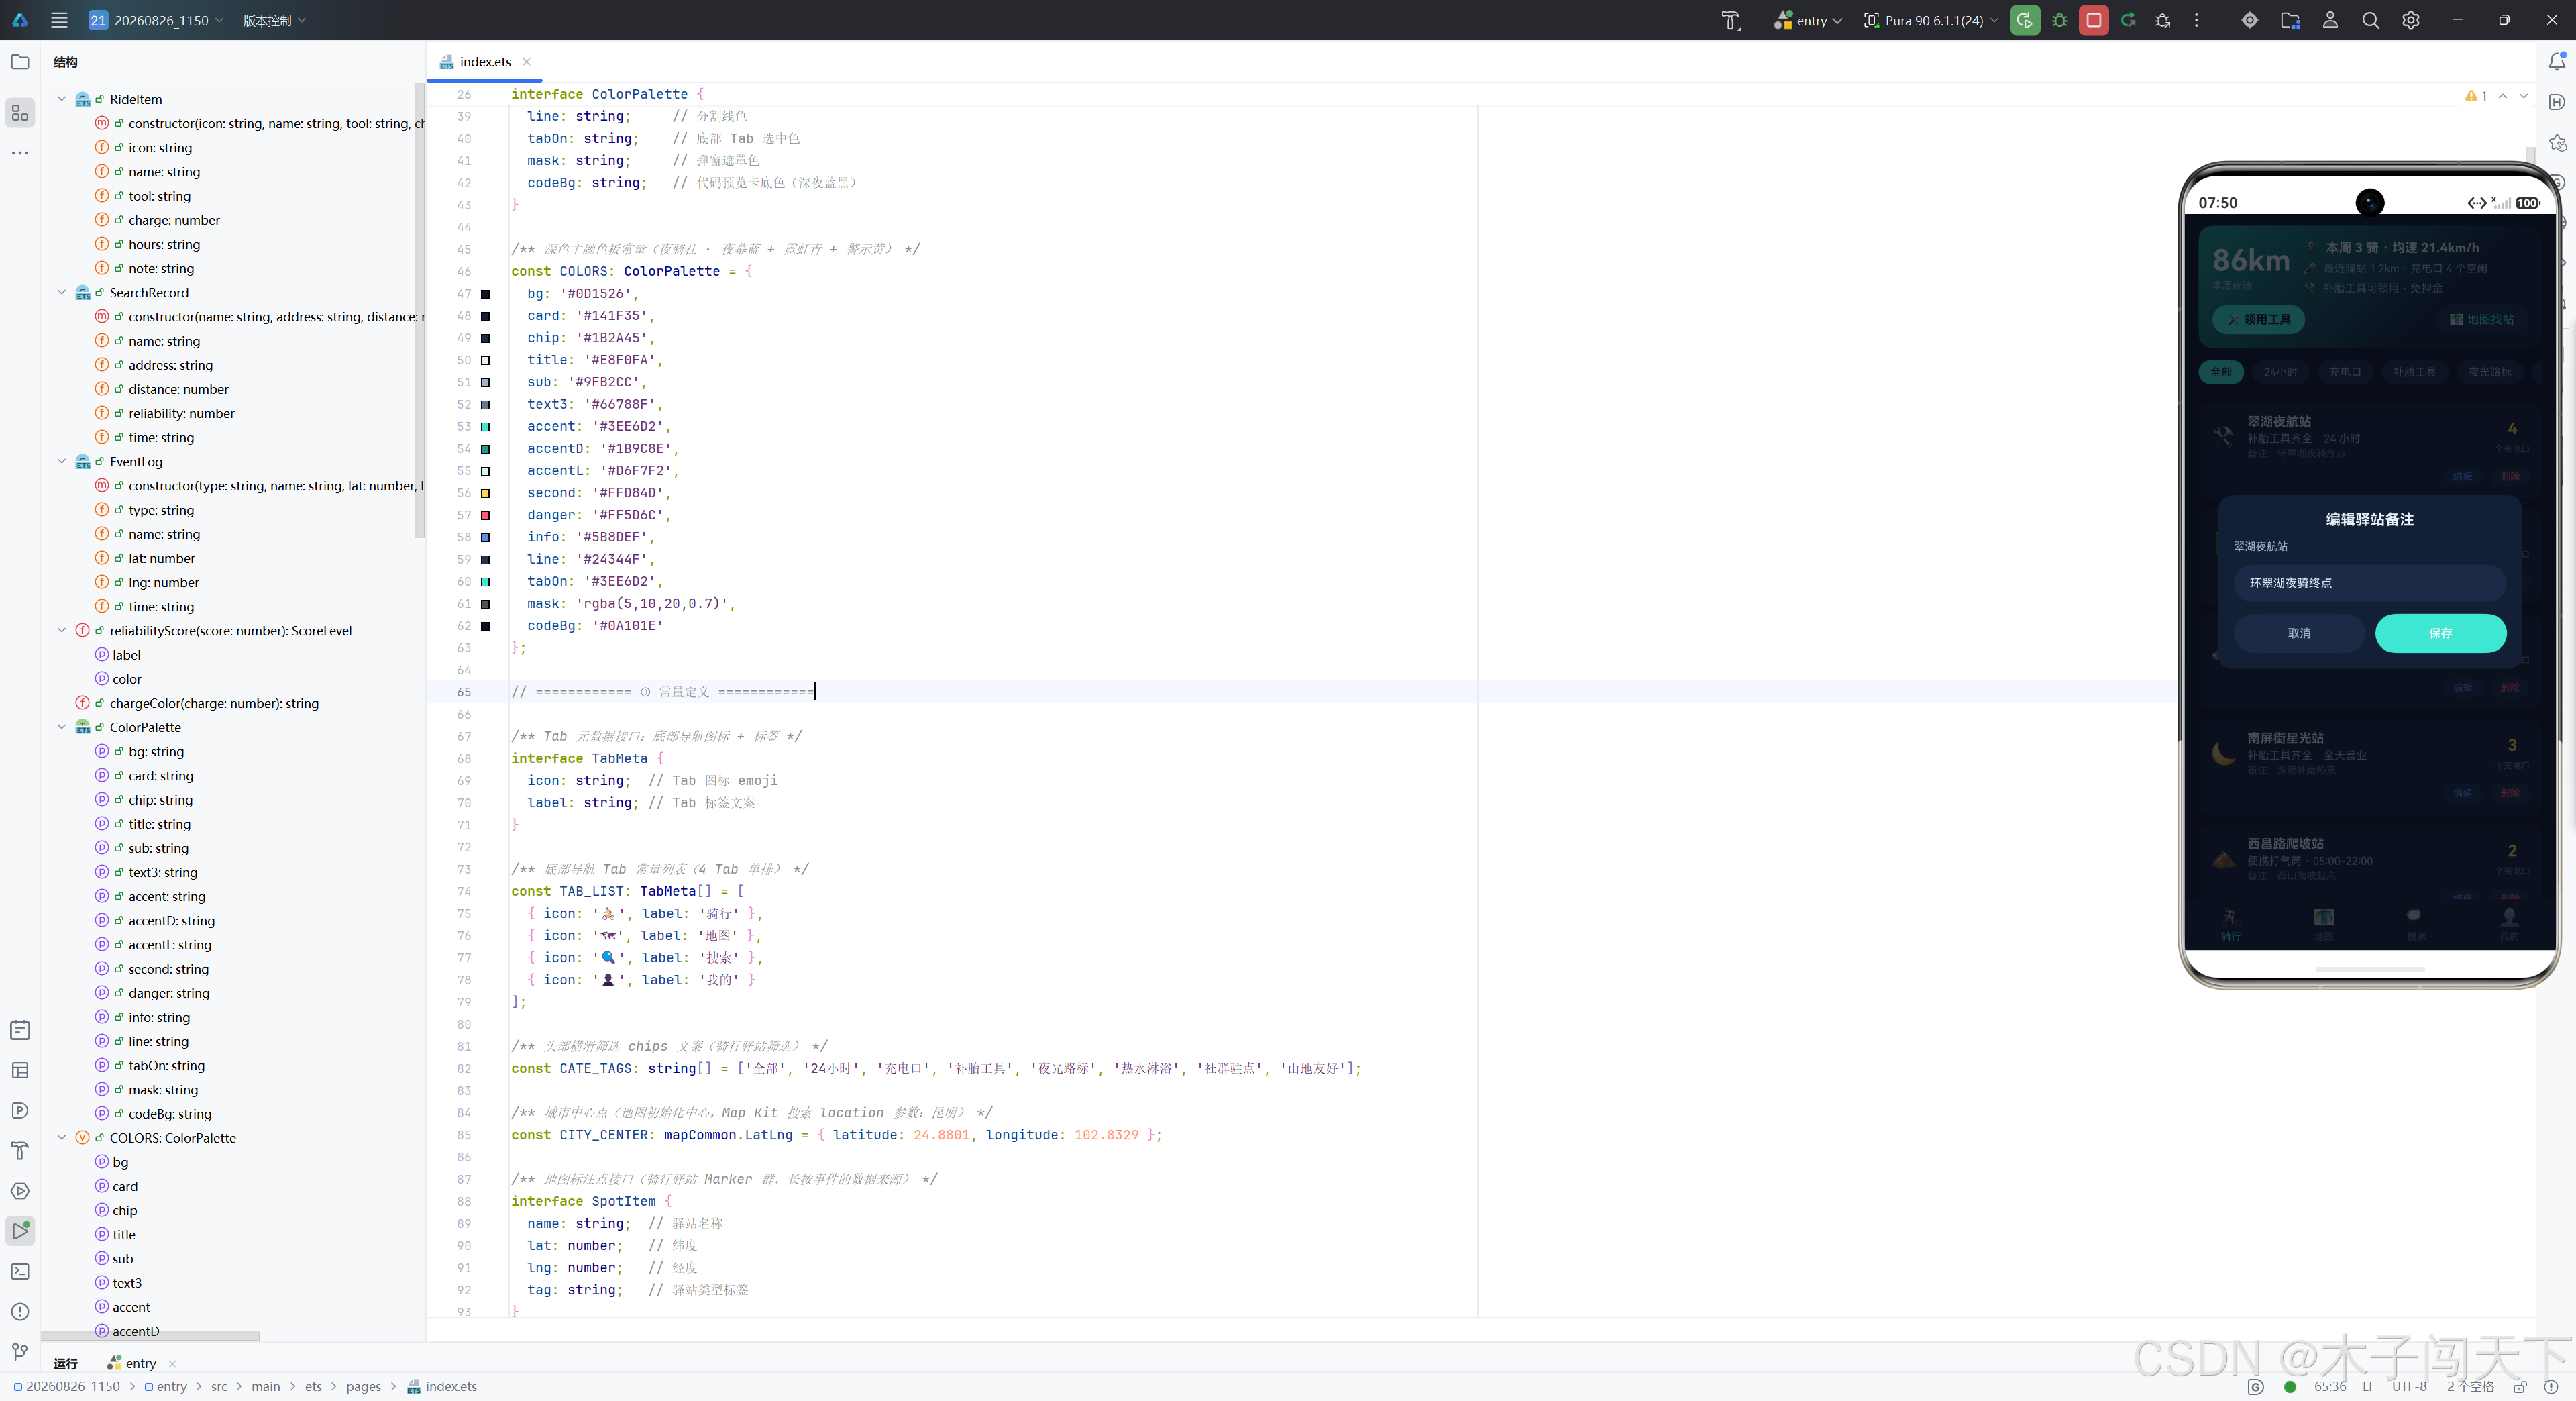Click the UTF-8 encoding in status bar
The width and height of the screenshot is (2576, 1401).
pyautogui.click(x=2409, y=1387)
